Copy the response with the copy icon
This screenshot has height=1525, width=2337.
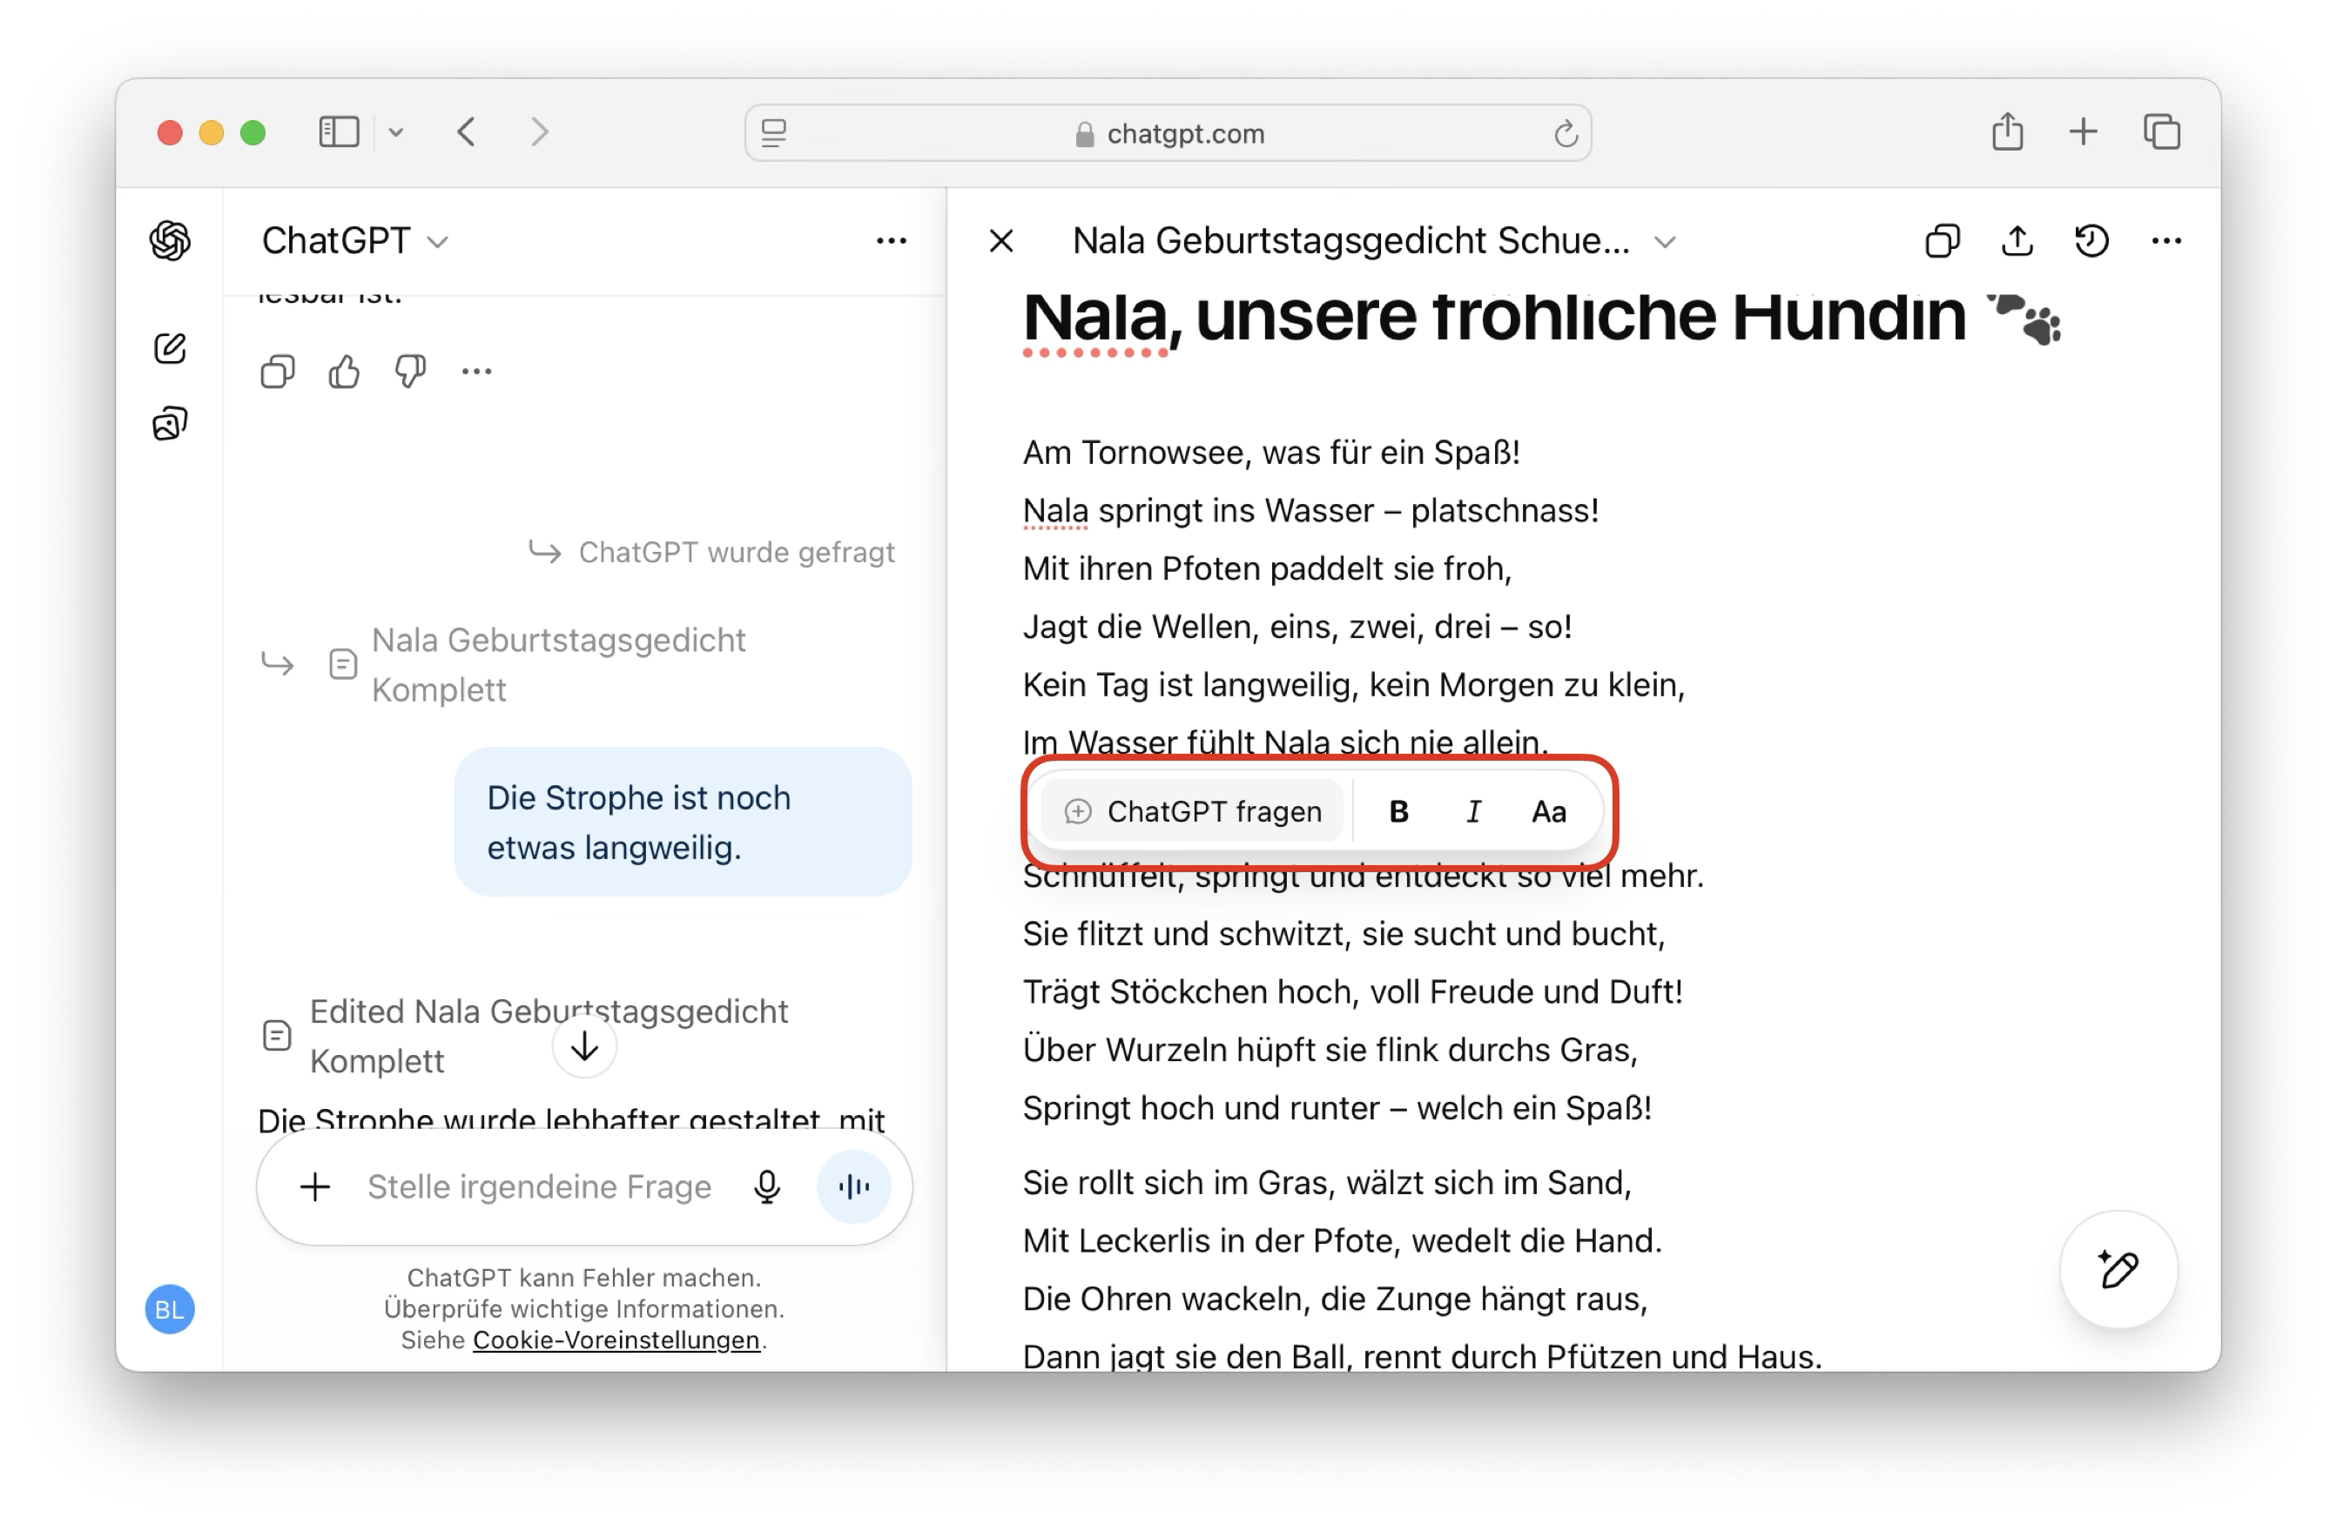pos(278,372)
